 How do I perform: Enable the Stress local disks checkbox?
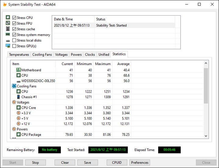pos(14,40)
